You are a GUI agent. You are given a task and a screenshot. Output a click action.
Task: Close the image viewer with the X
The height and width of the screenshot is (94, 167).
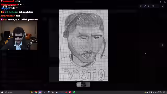(162, 6)
